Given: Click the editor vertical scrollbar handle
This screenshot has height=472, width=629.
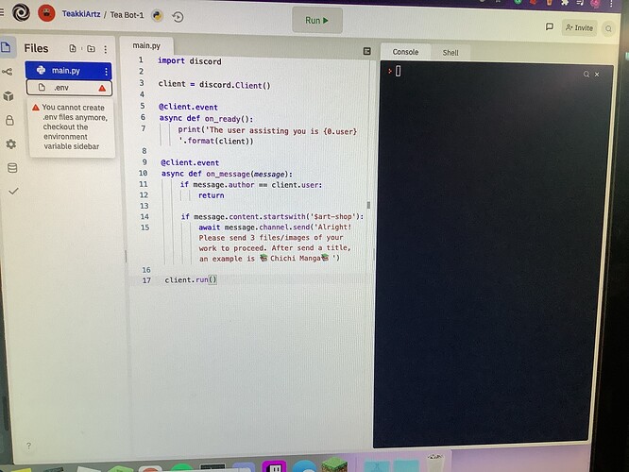Looking at the screenshot, I should pos(368,206).
